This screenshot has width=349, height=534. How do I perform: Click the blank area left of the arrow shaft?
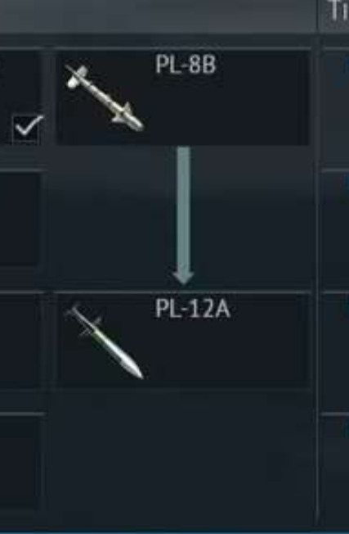[x=114, y=218]
